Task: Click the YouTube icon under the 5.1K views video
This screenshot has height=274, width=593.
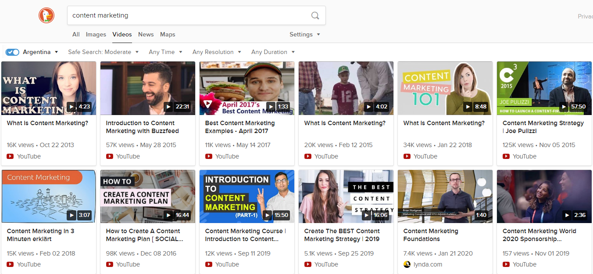Action: click(x=307, y=264)
